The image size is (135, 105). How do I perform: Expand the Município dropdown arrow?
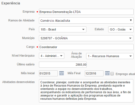click(x=130, y=38)
